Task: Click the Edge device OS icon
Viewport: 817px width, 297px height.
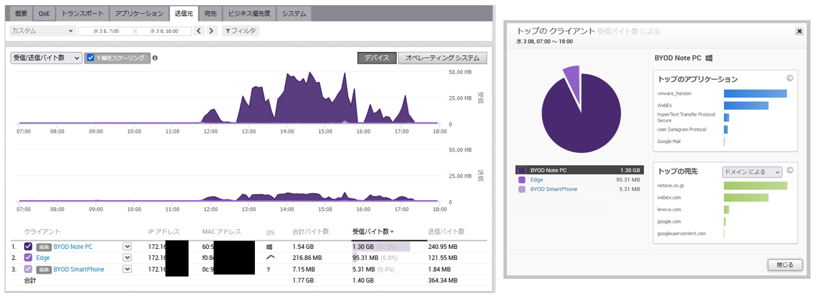Action: (x=270, y=257)
